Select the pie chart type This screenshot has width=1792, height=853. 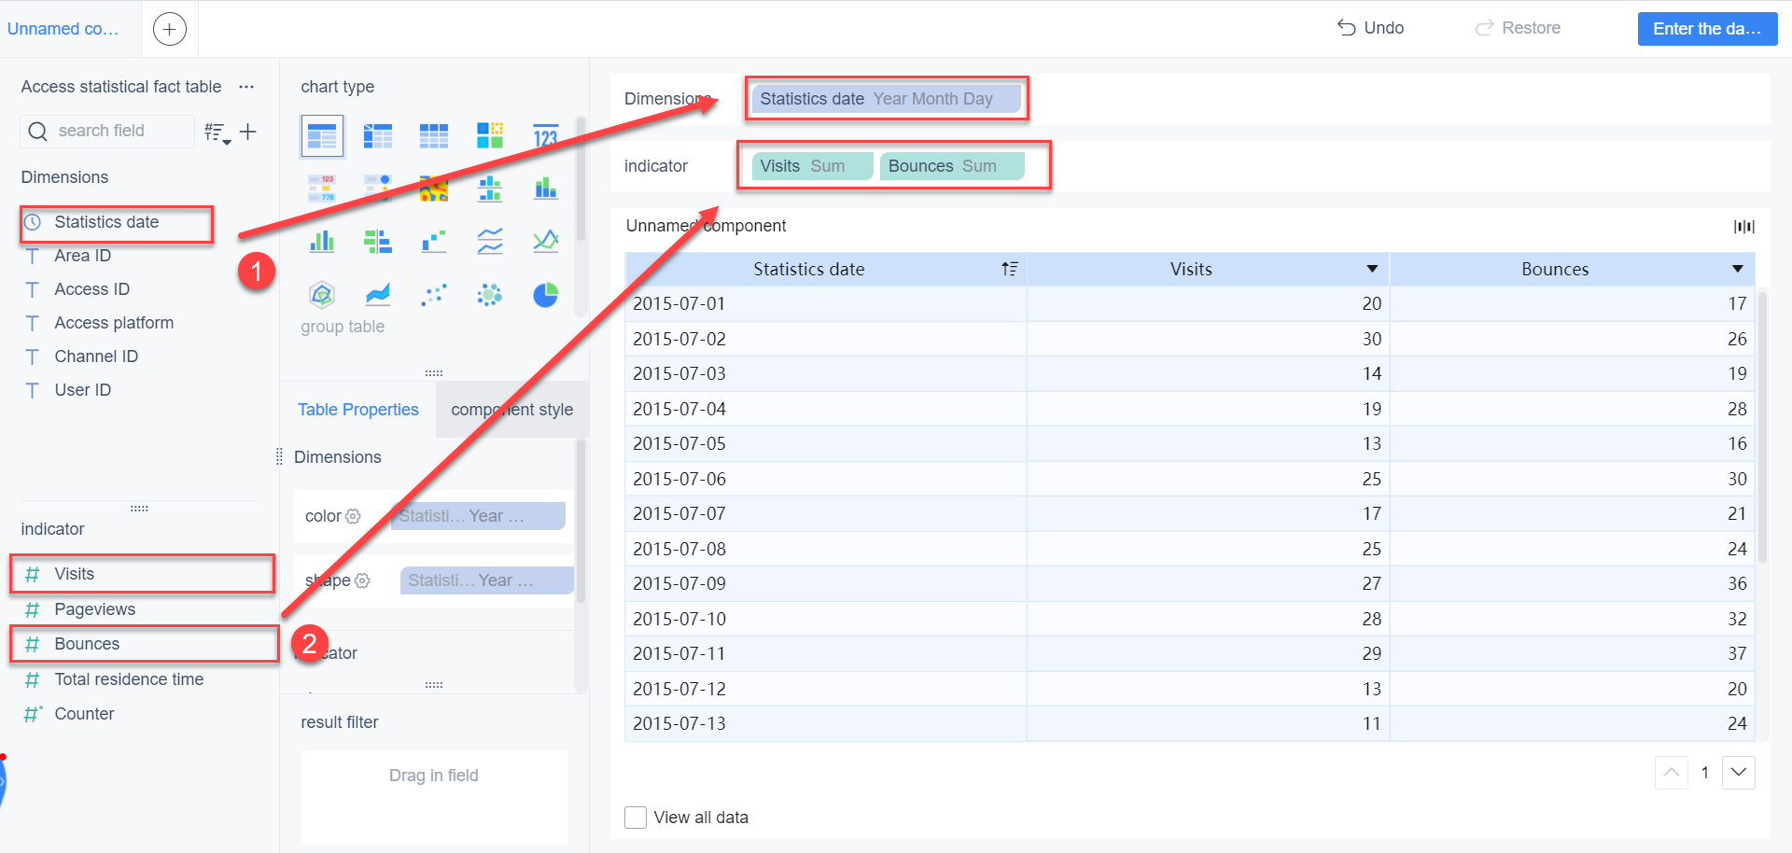pos(546,295)
